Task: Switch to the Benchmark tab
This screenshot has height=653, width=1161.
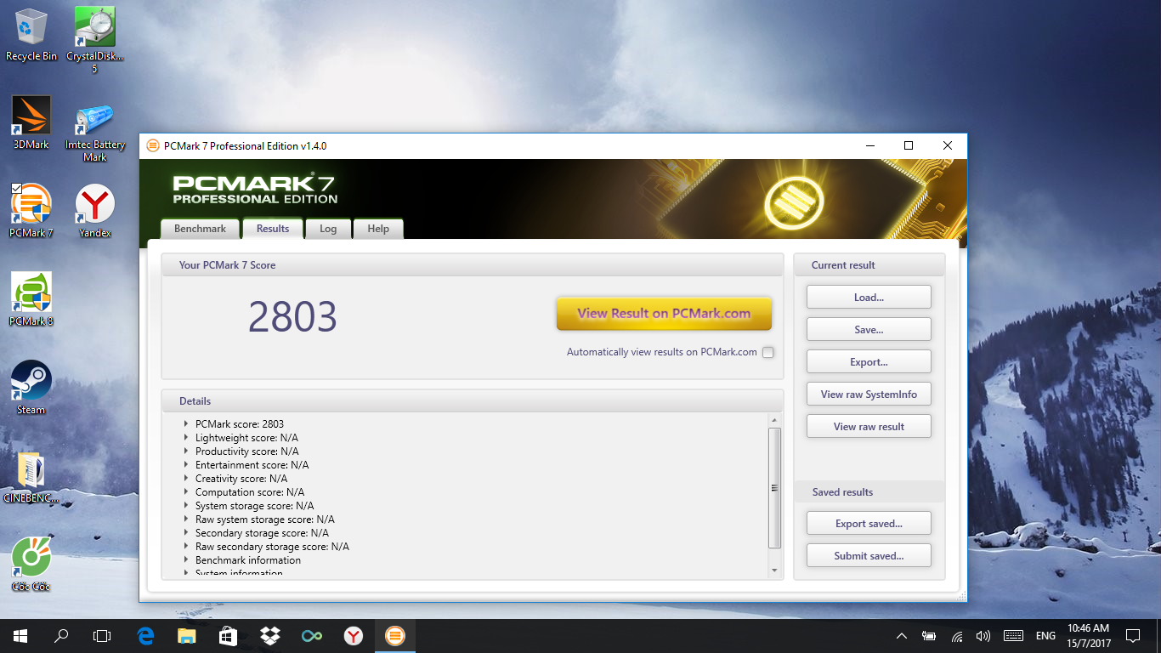Action: point(200,229)
